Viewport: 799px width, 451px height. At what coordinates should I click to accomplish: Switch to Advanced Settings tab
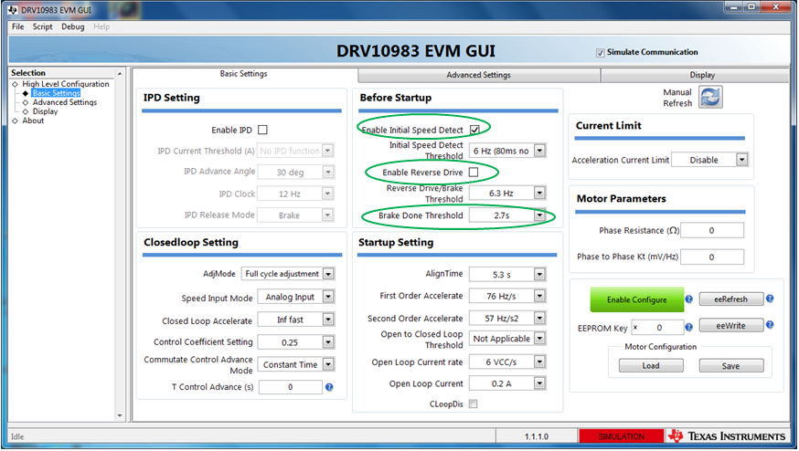(x=478, y=75)
